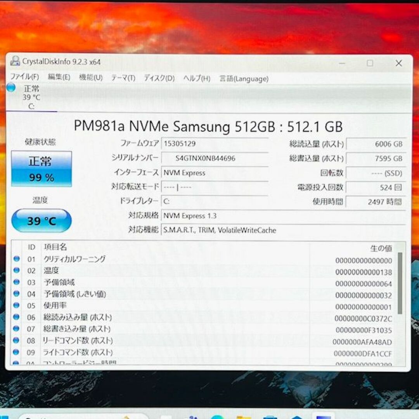Click total host reads value 6006 GB

376,144
